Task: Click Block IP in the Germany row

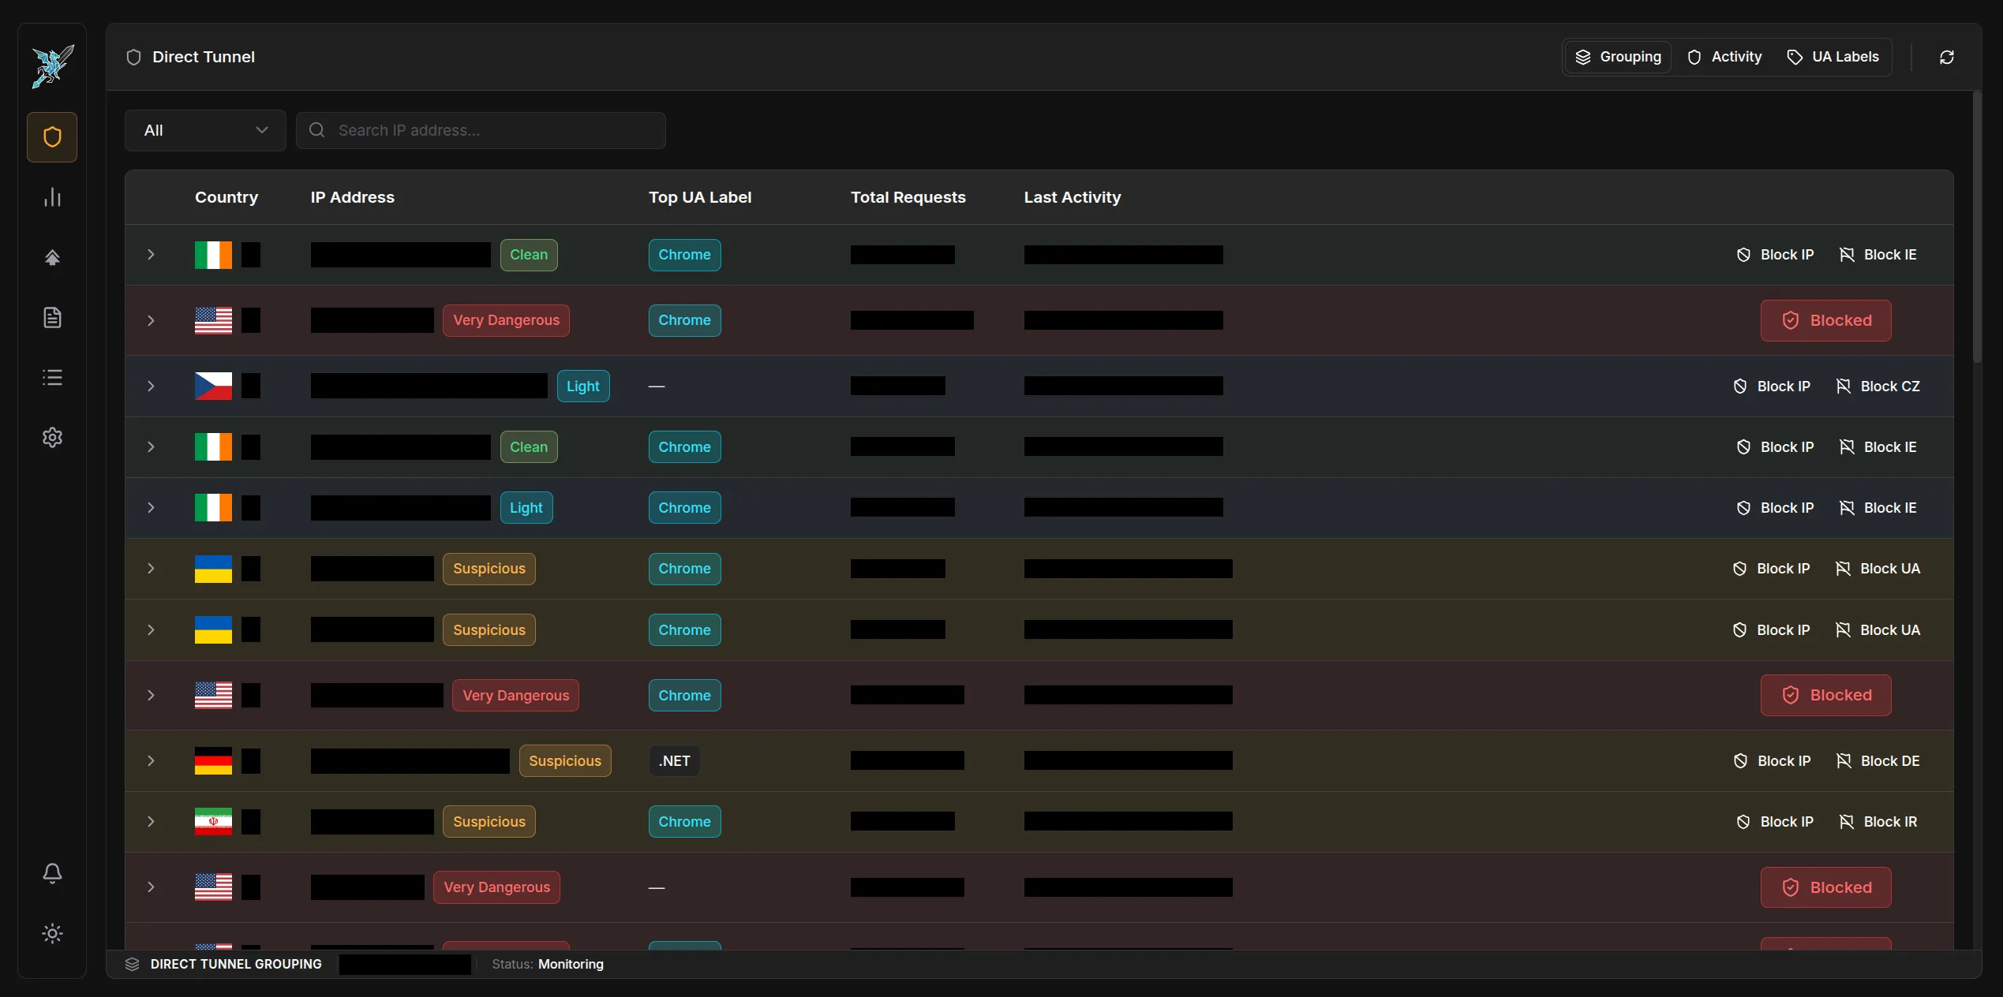Action: (x=1772, y=760)
